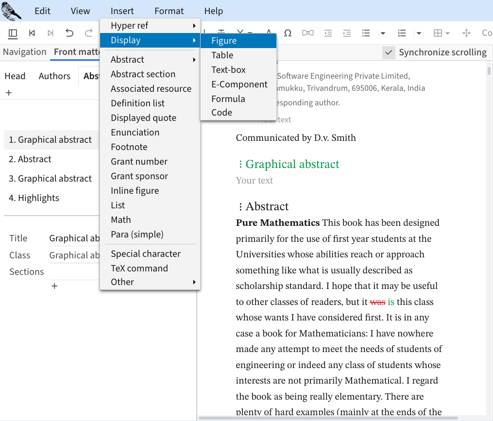
Task: Click the plus button below Head tab
Action: pos(9,93)
